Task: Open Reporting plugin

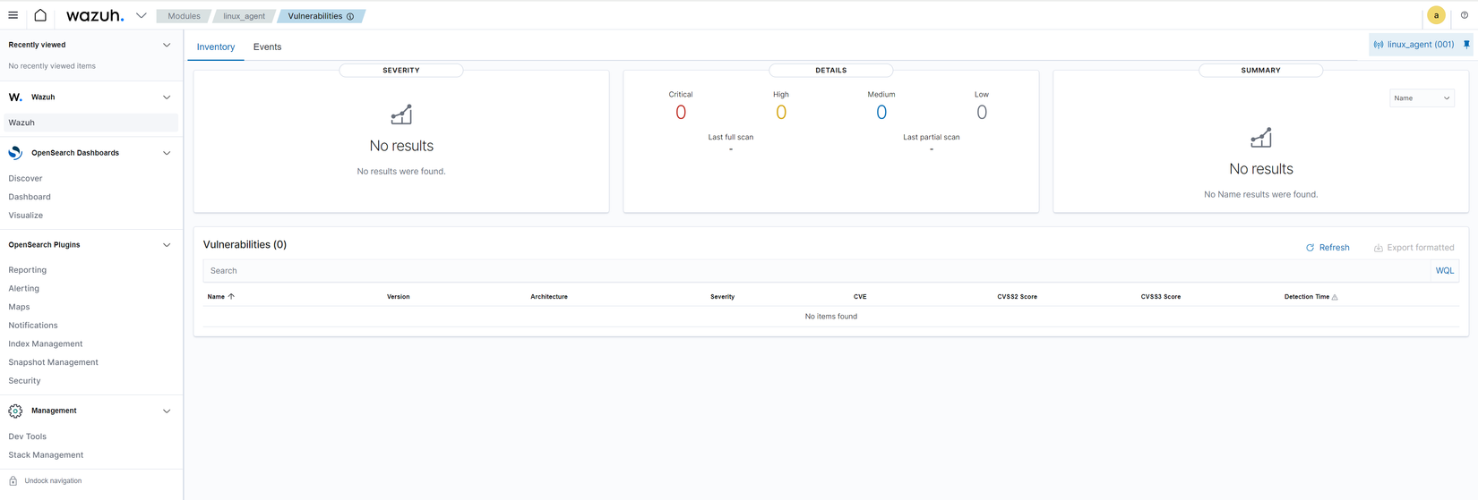Action: 27,270
